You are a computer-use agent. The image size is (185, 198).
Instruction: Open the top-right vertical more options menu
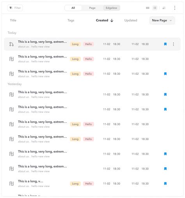(x=174, y=8)
